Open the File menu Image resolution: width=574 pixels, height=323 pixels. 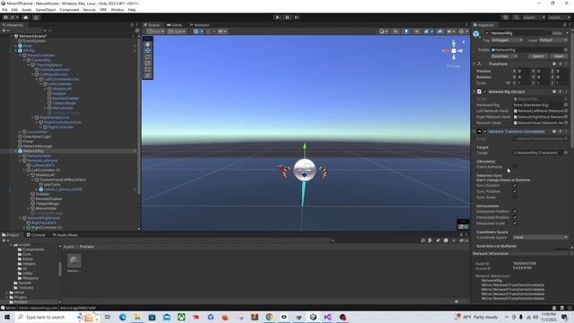click(x=4, y=10)
